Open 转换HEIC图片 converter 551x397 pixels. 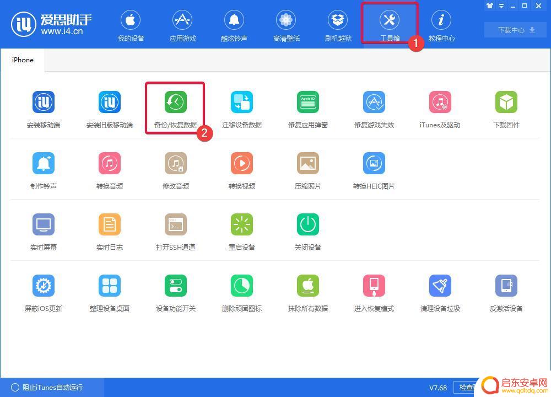(374, 170)
